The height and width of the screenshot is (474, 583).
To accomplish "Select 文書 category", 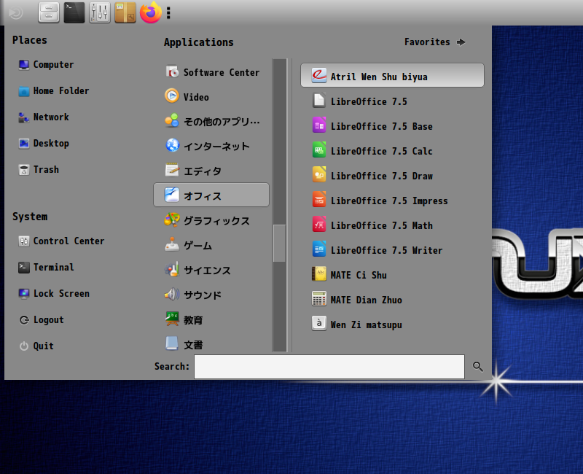I will coord(211,343).
